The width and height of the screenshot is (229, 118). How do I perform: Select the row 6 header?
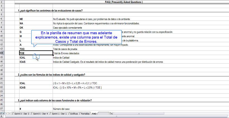pos(2,19)
